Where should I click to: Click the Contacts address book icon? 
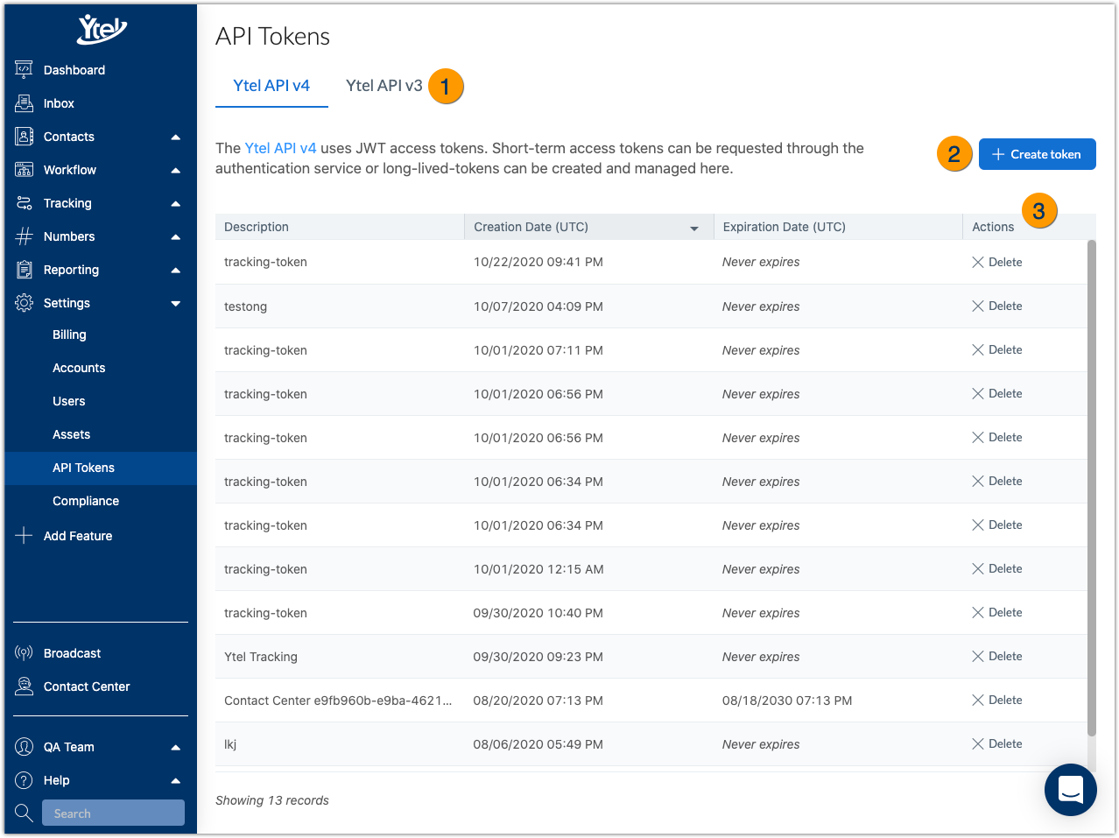pyautogui.click(x=25, y=137)
